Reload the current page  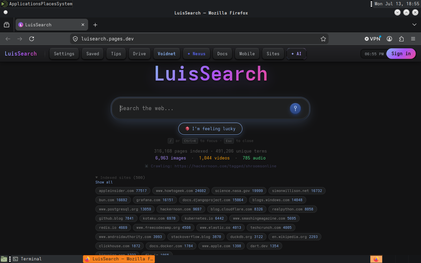tap(32, 39)
